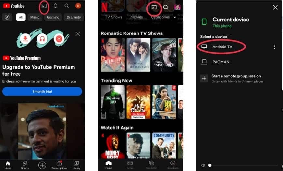
Task: Tap the Netflix cast icon
Action: (x=154, y=7)
